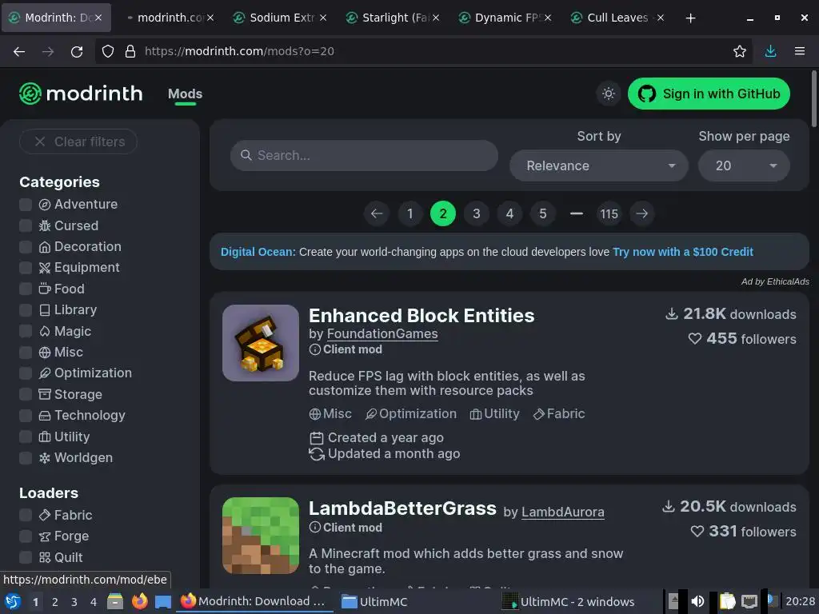Image resolution: width=819 pixels, height=614 pixels.
Task: Open the Mods navigation tab
Action: pos(185,94)
